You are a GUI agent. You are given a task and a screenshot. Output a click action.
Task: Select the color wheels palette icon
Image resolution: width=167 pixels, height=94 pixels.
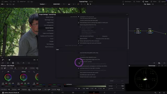click(13, 63)
